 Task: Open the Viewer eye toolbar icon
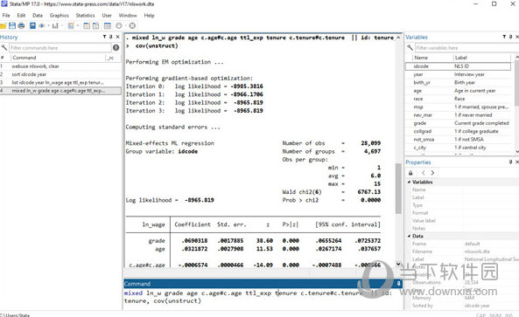point(42,25)
